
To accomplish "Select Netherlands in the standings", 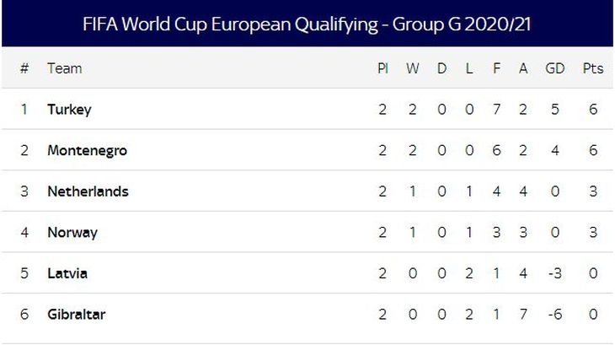I will 88,191.
